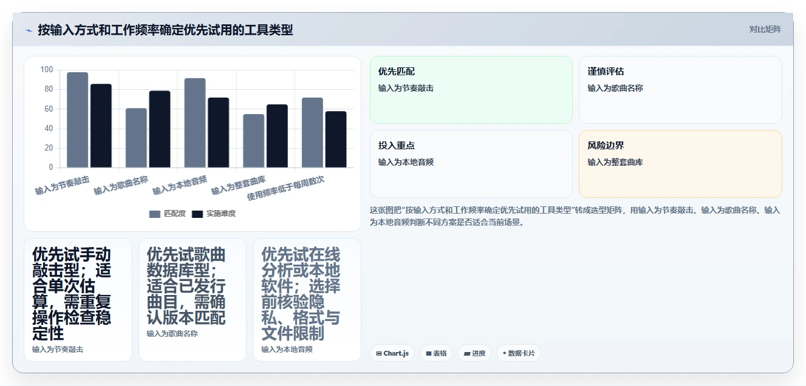Click the 匹配度 bar for 输入为歌曲名称
Viewport: 806px width, 386px height.
[x=136, y=138]
